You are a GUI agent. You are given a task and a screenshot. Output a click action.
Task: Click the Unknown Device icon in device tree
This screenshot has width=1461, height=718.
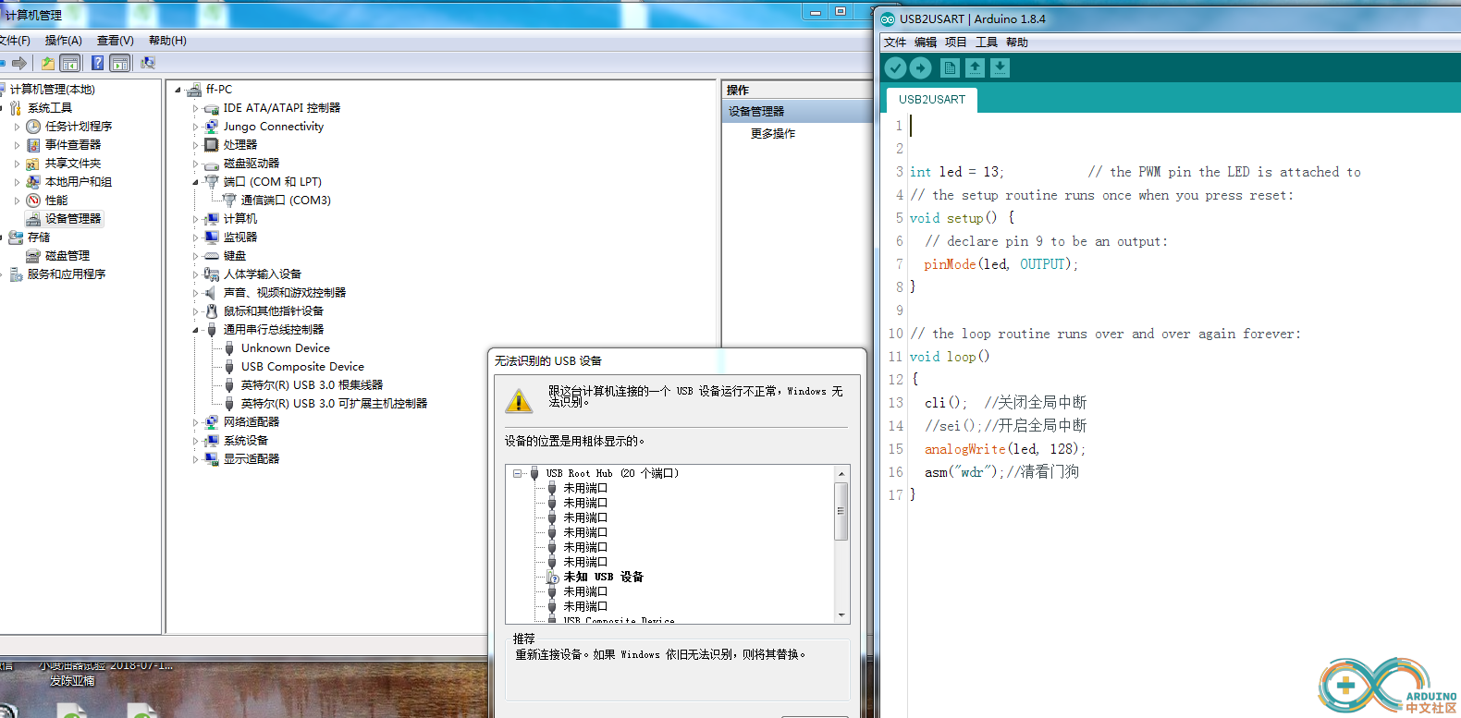coord(229,348)
